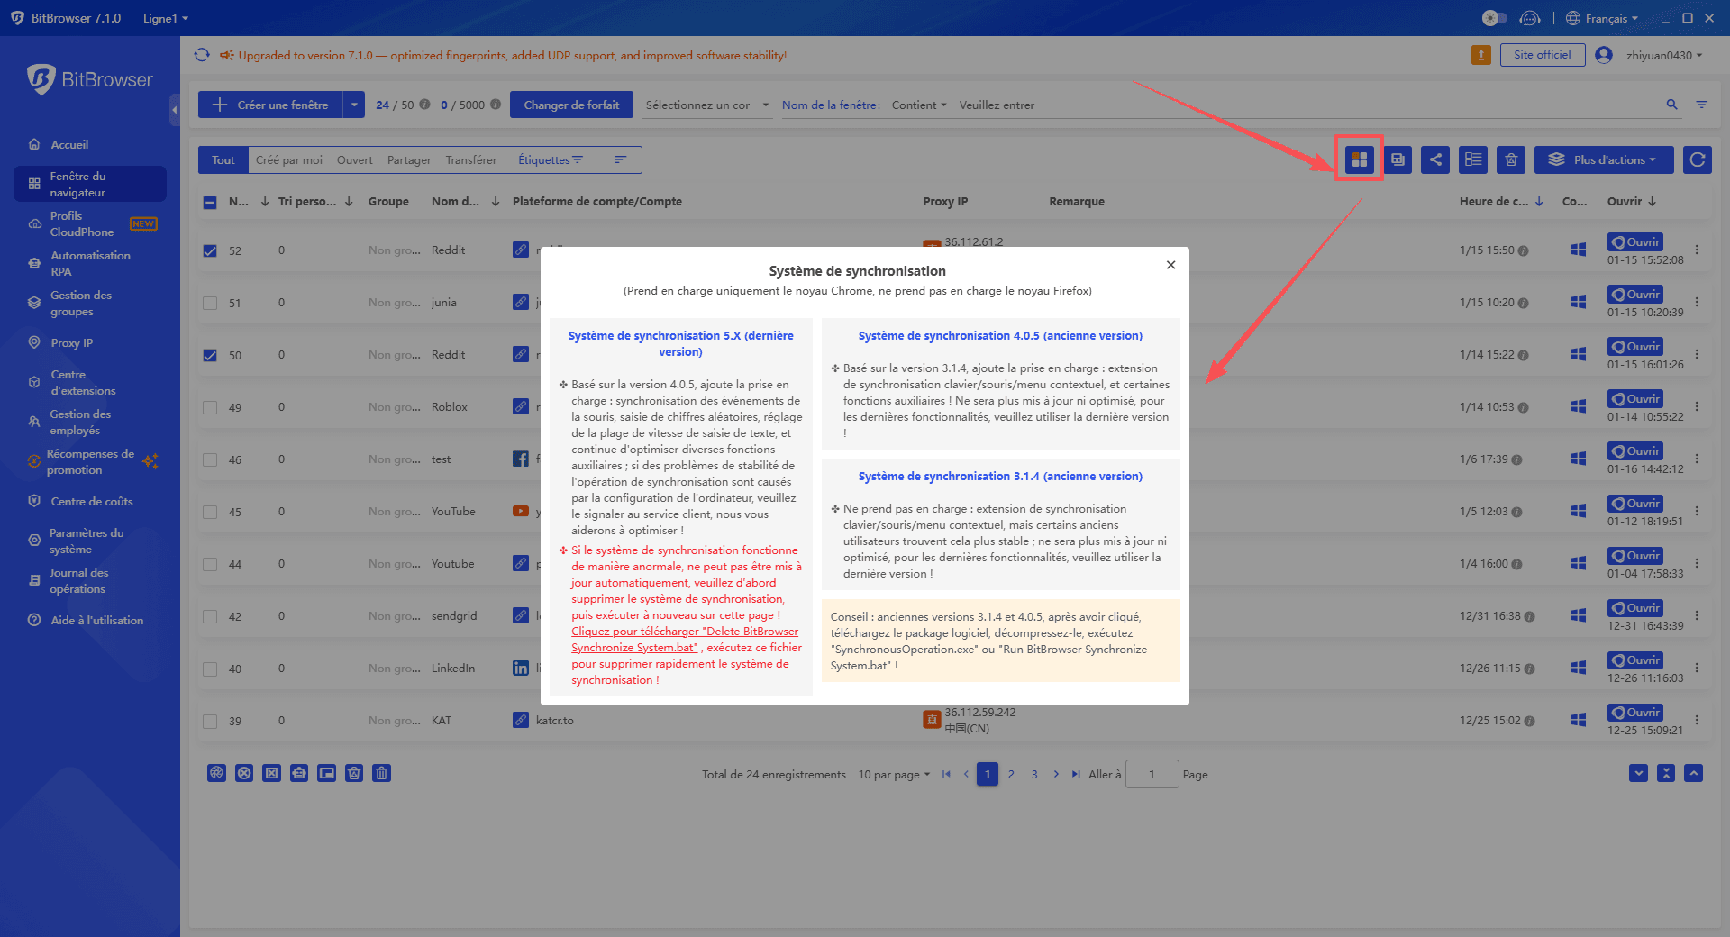Click the first bottom batch action icon
The height and width of the screenshot is (937, 1730).
[216, 773]
